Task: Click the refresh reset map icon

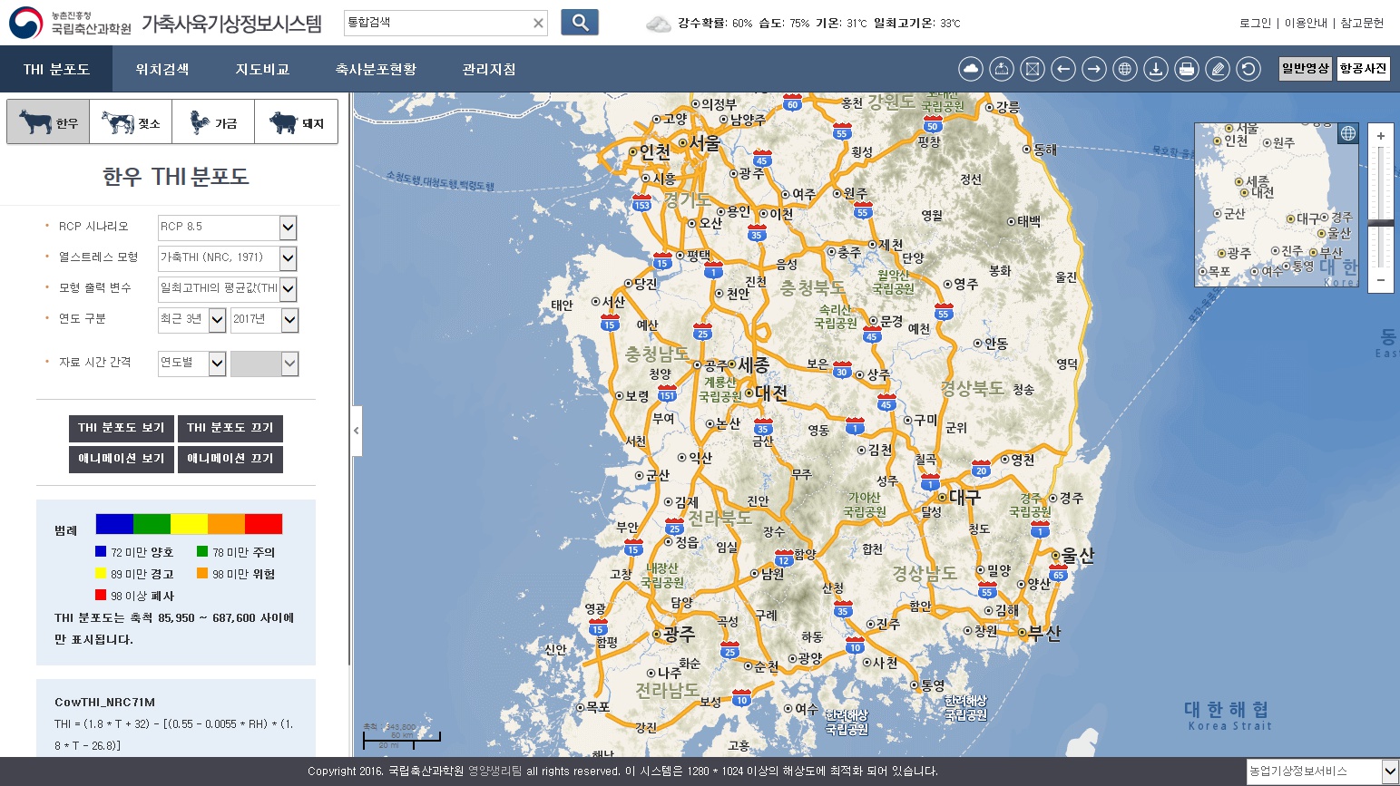Action: (x=1248, y=69)
